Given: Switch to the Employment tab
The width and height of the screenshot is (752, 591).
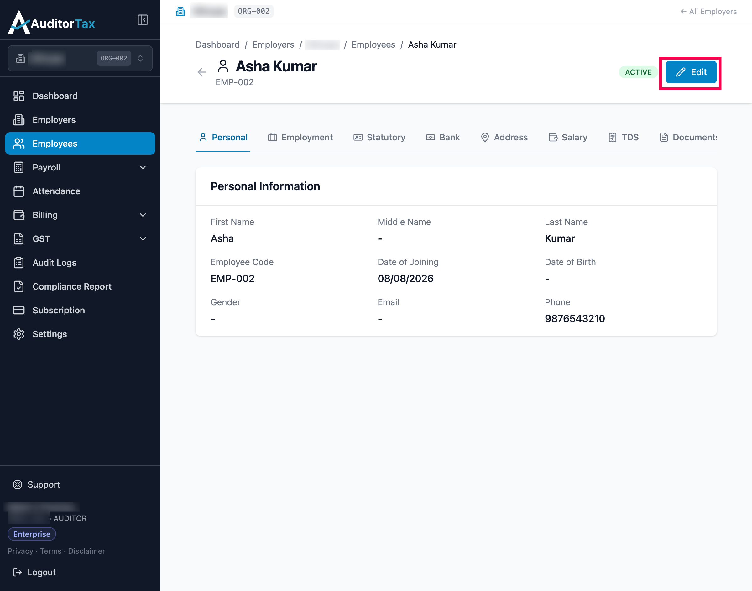Looking at the screenshot, I should coord(300,137).
